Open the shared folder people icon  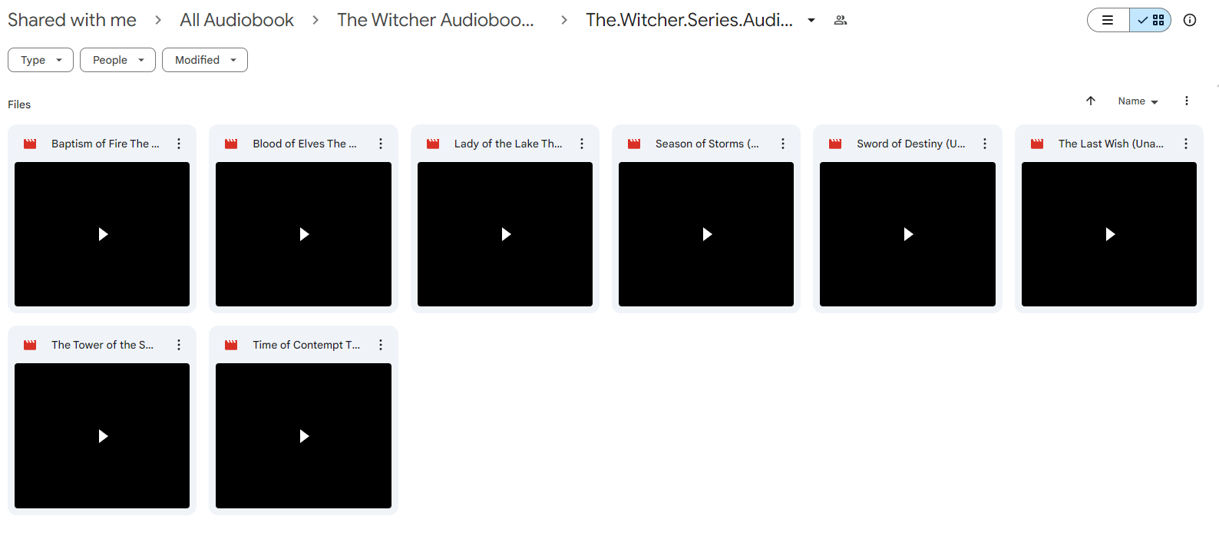tap(841, 20)
